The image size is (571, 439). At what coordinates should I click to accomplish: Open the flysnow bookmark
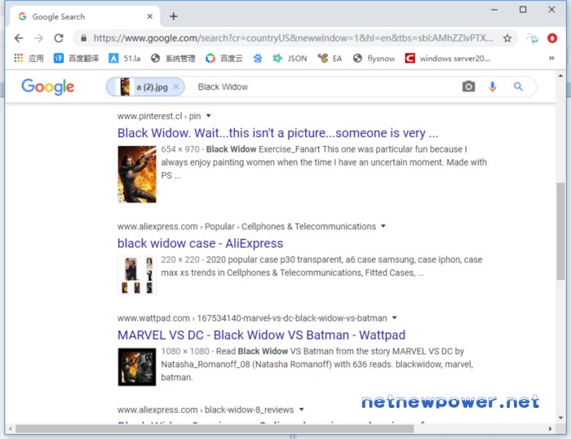coord(374,58)
